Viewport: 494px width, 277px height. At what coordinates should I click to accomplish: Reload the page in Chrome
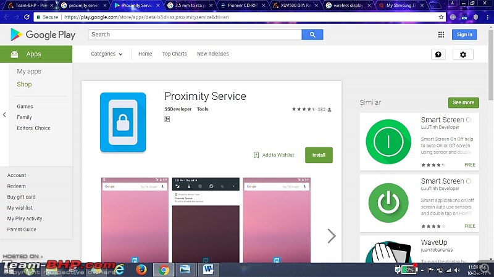tap(27, 17)
